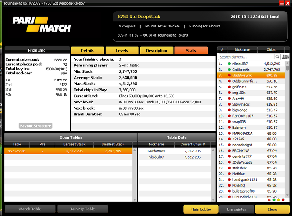This screenshot has height=216, width=292.
Task: Click the Current Chips # column header
Action: 193,144
